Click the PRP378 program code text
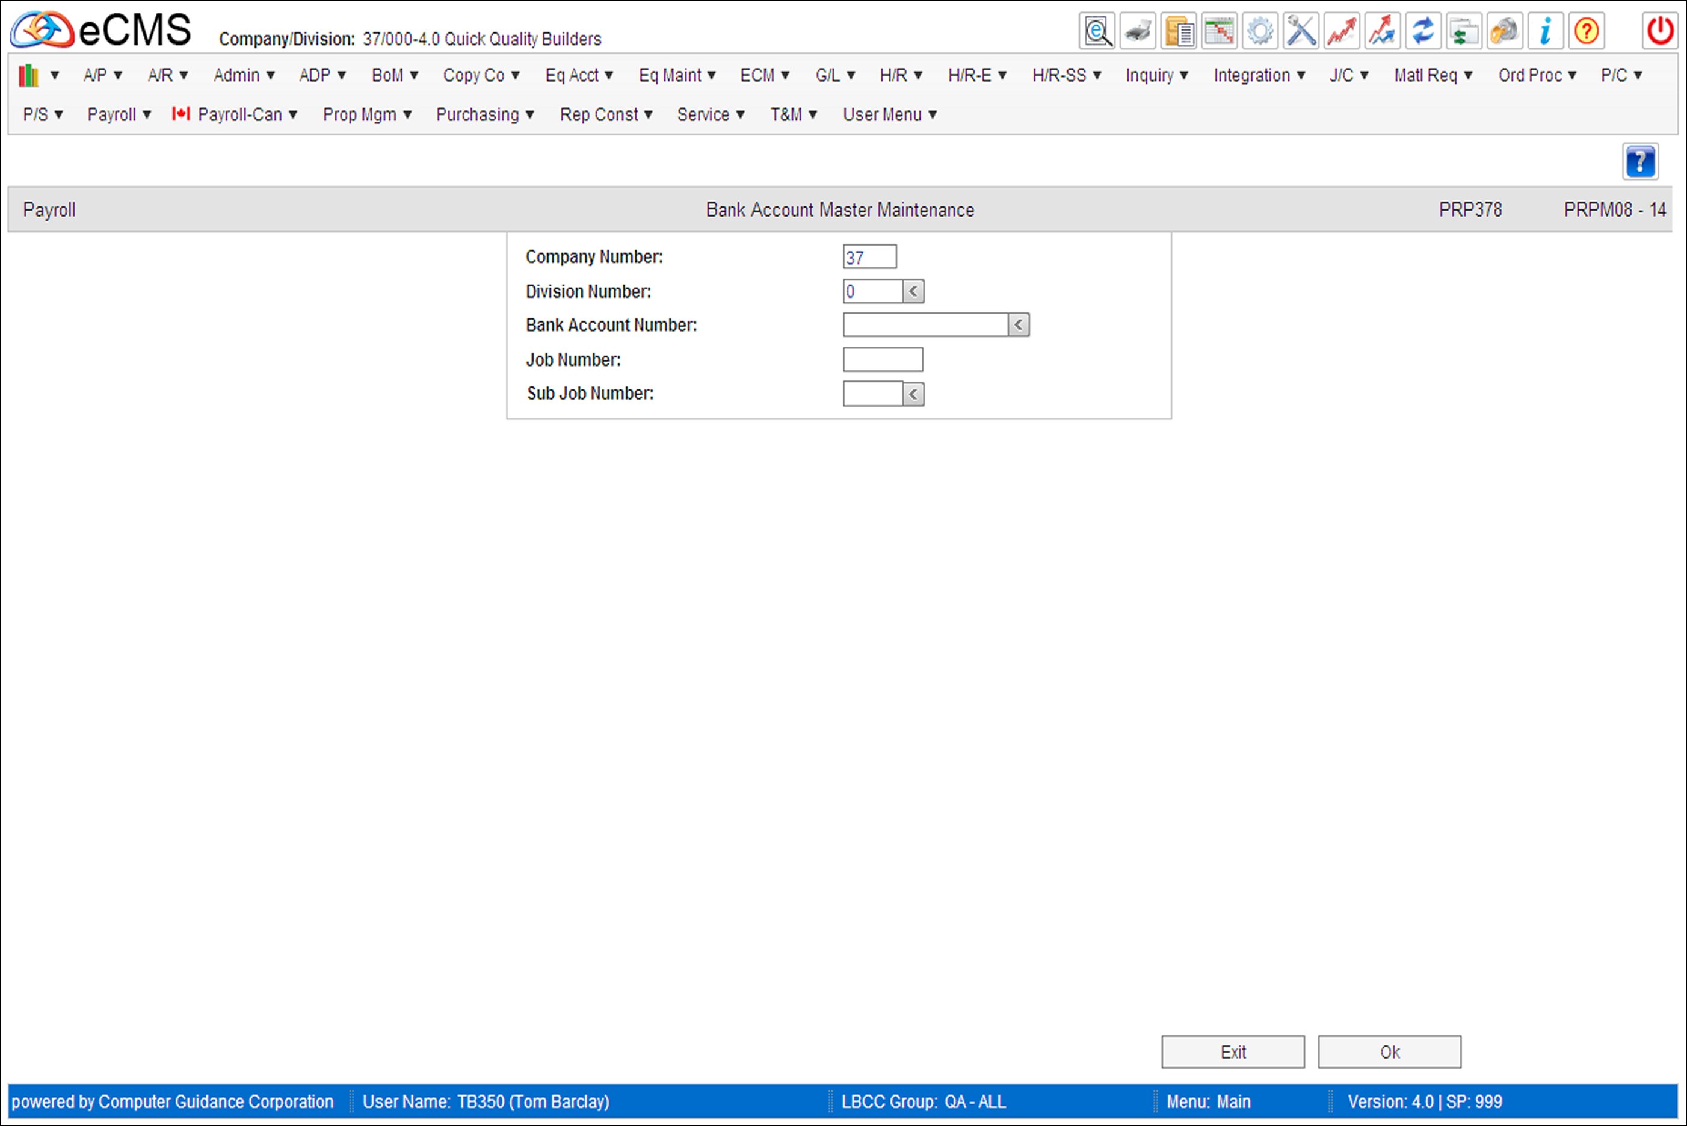Screen dimensions: 1687x1126 (x=1470, y=209)
